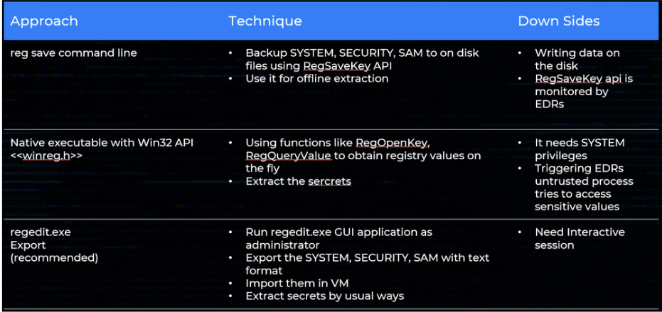Click the Technique column header

[x=265, y=21]
